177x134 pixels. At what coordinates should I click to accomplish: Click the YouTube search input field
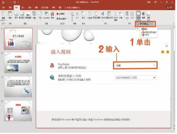pos(135,66)
